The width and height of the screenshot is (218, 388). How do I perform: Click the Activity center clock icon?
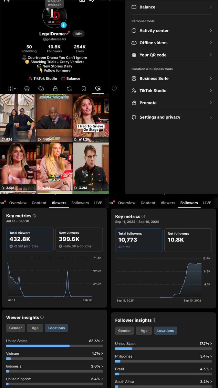[134, 31]
